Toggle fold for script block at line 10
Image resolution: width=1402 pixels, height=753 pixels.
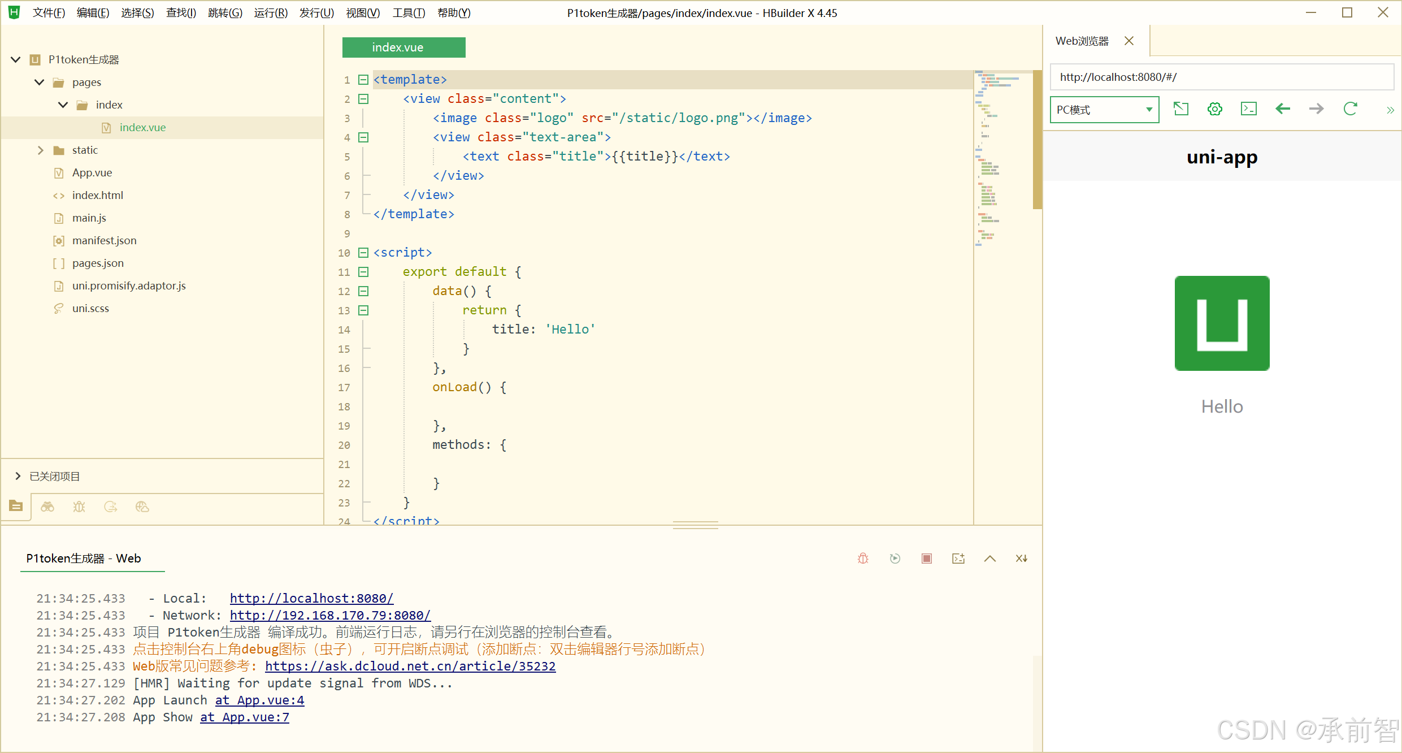pos(363,253)
